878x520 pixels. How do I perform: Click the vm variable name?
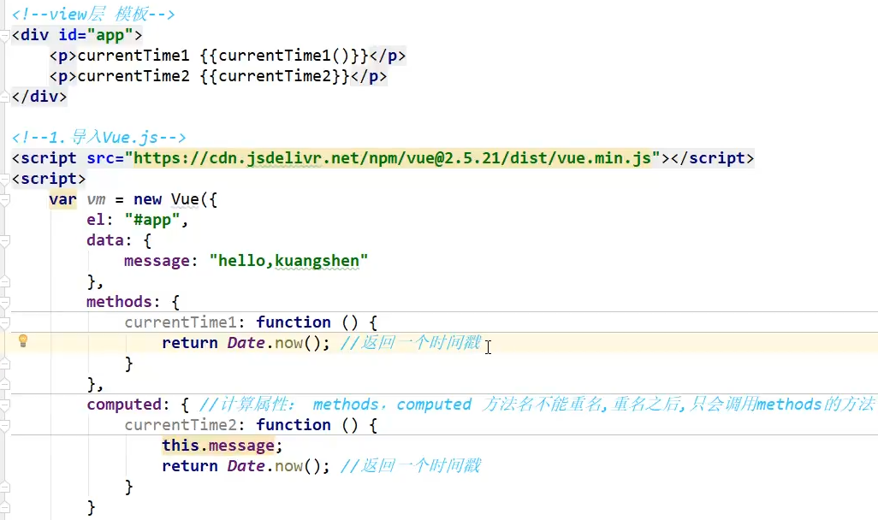[x=96, y=200]
